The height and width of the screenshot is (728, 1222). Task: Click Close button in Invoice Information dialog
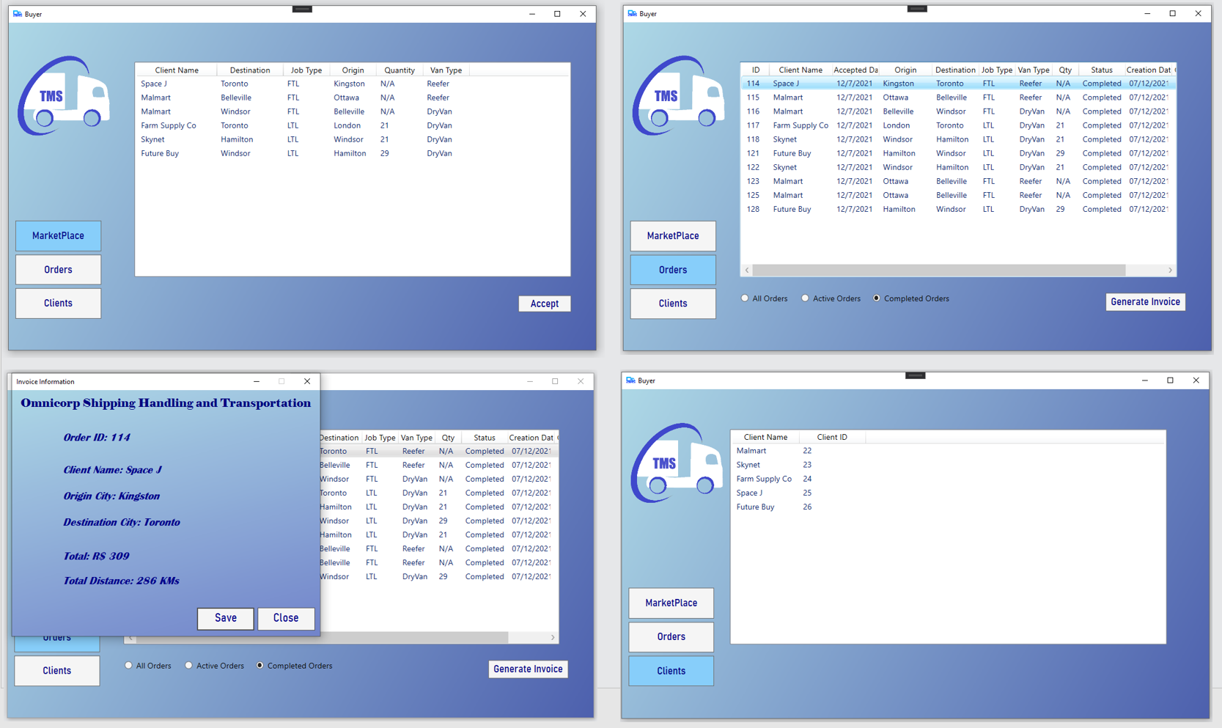[x=286, y=619]
